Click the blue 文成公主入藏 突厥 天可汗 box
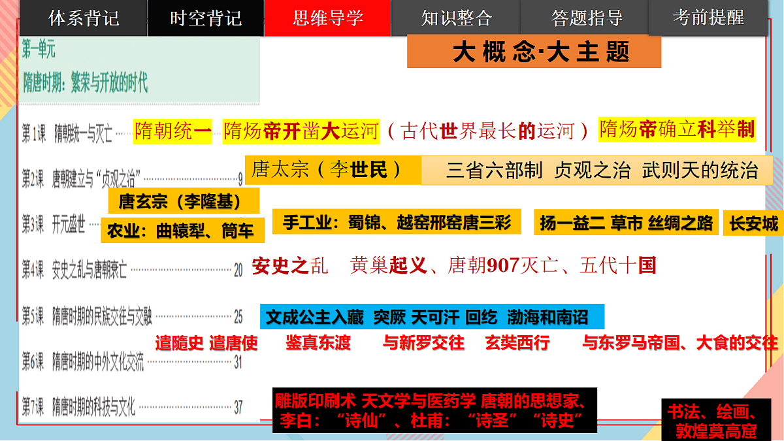The width and height of the screenshot is (784, 441). coord(432,317)
